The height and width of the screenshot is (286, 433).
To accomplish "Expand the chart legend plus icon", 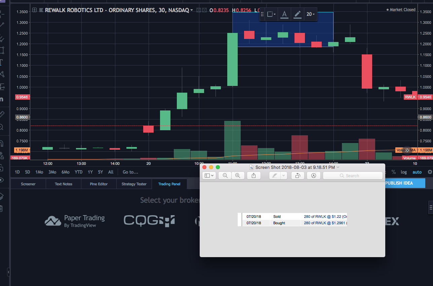I will [x=34, y=10].
